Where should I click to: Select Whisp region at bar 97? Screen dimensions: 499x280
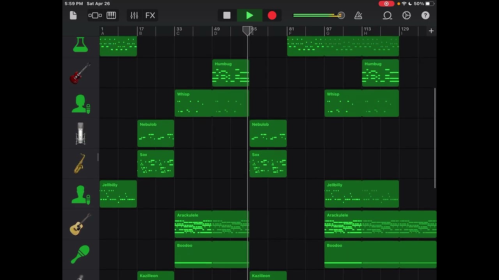pos(362,103)
